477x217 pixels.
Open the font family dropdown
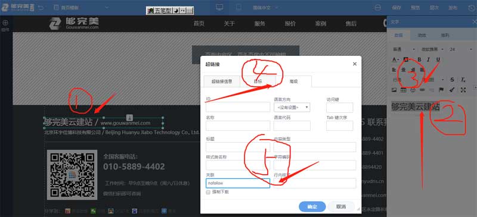(432, 49)
